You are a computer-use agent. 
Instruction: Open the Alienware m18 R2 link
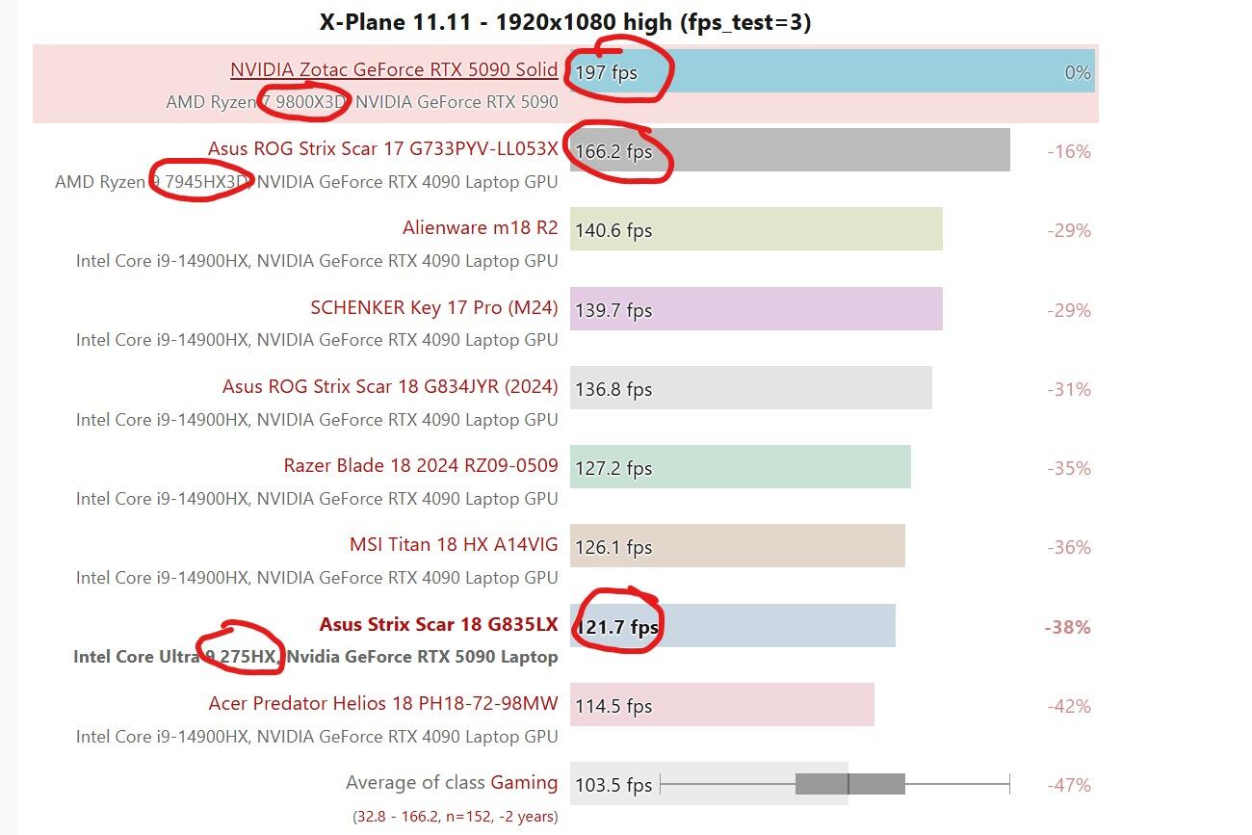(481, 227)
